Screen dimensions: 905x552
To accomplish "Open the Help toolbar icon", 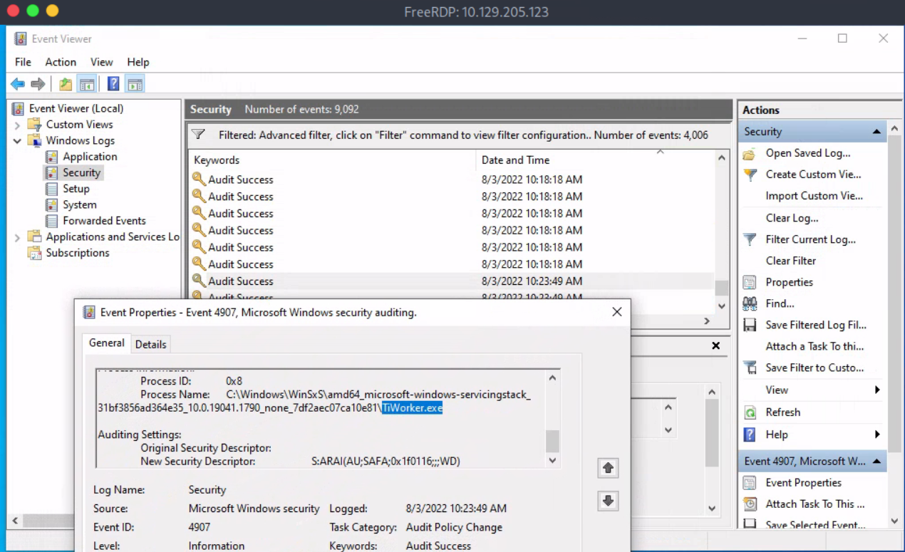I will coord(113,84).
